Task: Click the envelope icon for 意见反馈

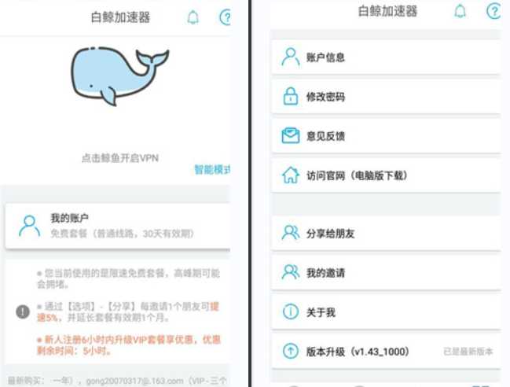Action: (x=291, y=136)
